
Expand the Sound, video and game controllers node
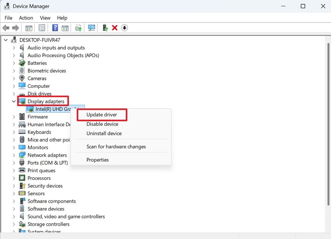tap(14, 216)
